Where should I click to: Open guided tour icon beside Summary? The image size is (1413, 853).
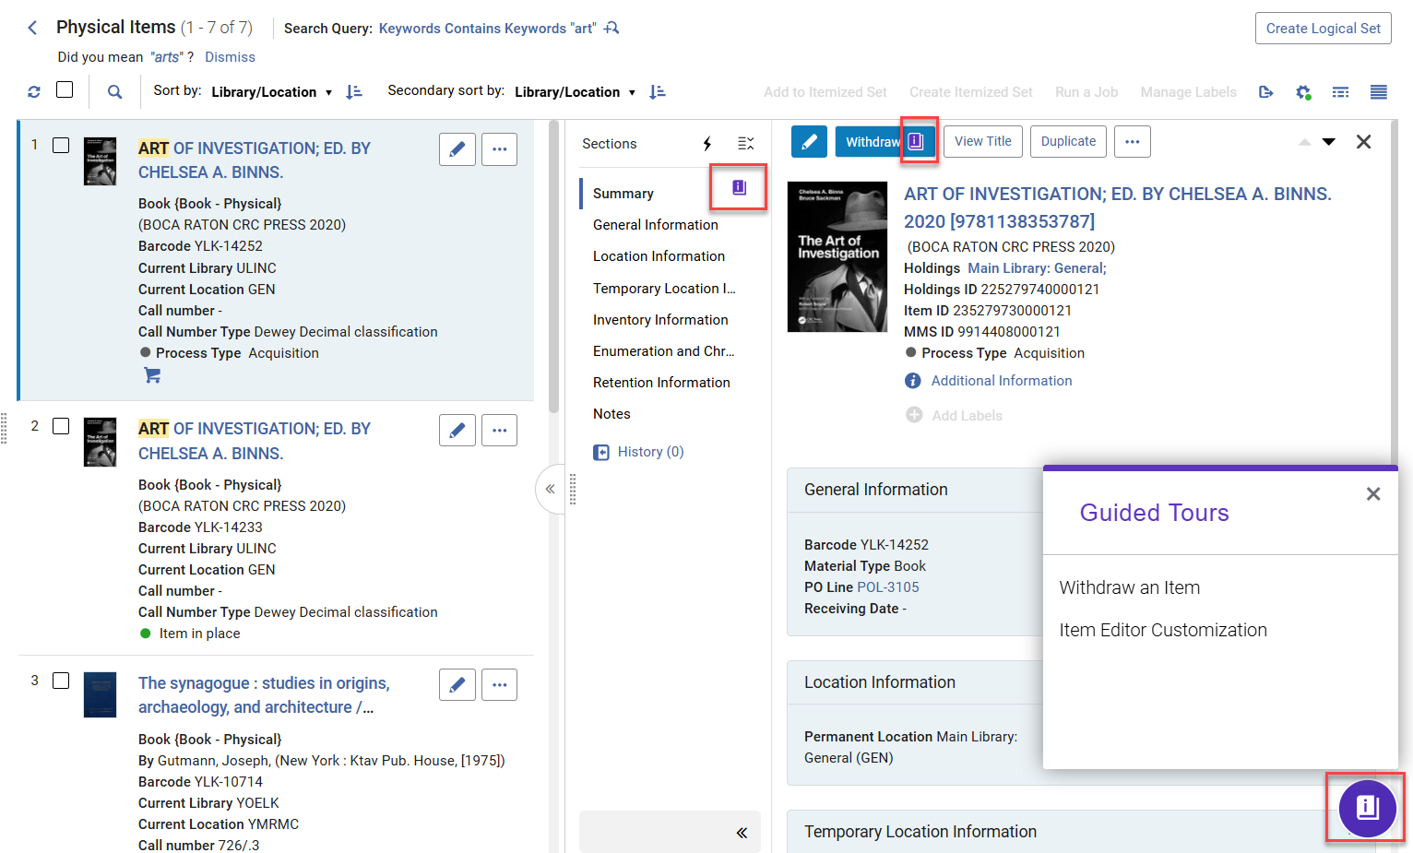point(739,187)
